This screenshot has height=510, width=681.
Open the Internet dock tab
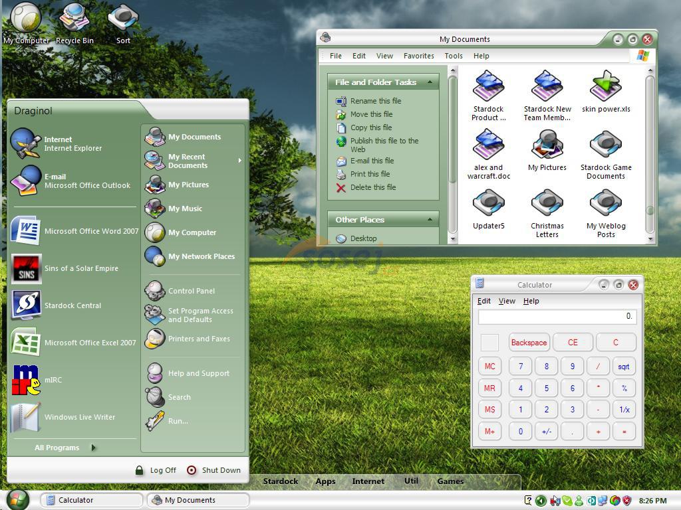368,481
